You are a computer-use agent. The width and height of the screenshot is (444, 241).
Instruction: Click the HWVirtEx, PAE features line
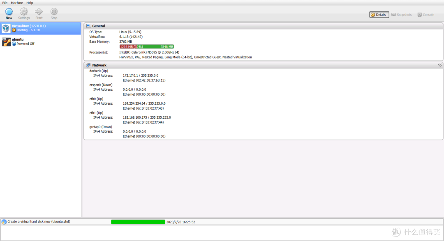click(x=185, y=57)
